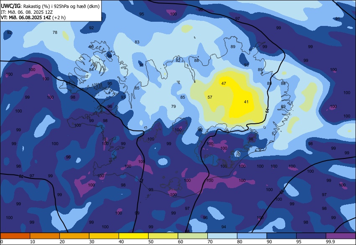
Task: Click the 0–10 dark orange legend segment
Action: pyautogui.click(x=15, y=236)
